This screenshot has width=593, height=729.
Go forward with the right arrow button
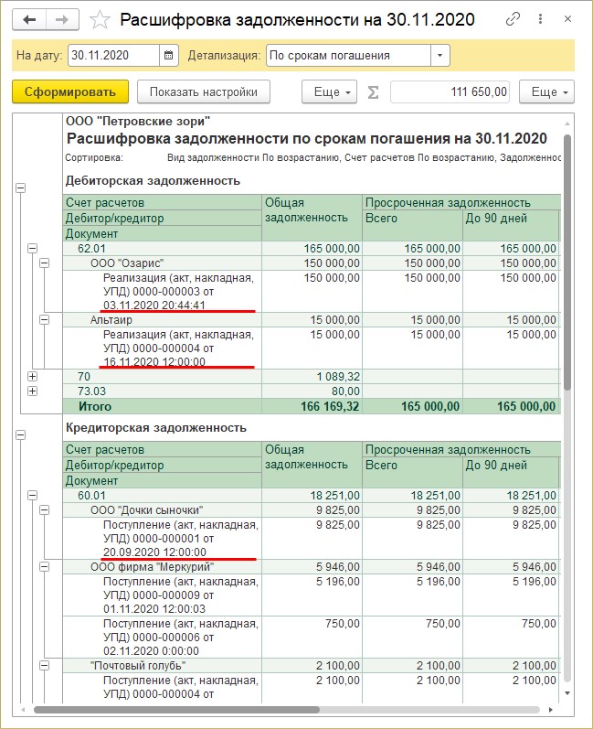(x=62, y=19)
